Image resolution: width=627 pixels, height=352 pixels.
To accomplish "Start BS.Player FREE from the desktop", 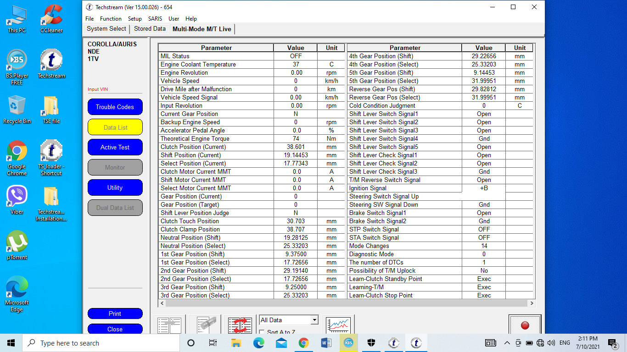I will click(17, 61).
